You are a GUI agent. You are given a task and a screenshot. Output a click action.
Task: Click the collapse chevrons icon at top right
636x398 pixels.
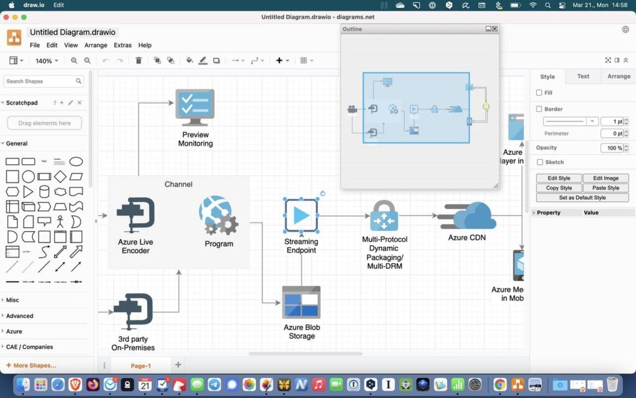[x=626, y=60]
